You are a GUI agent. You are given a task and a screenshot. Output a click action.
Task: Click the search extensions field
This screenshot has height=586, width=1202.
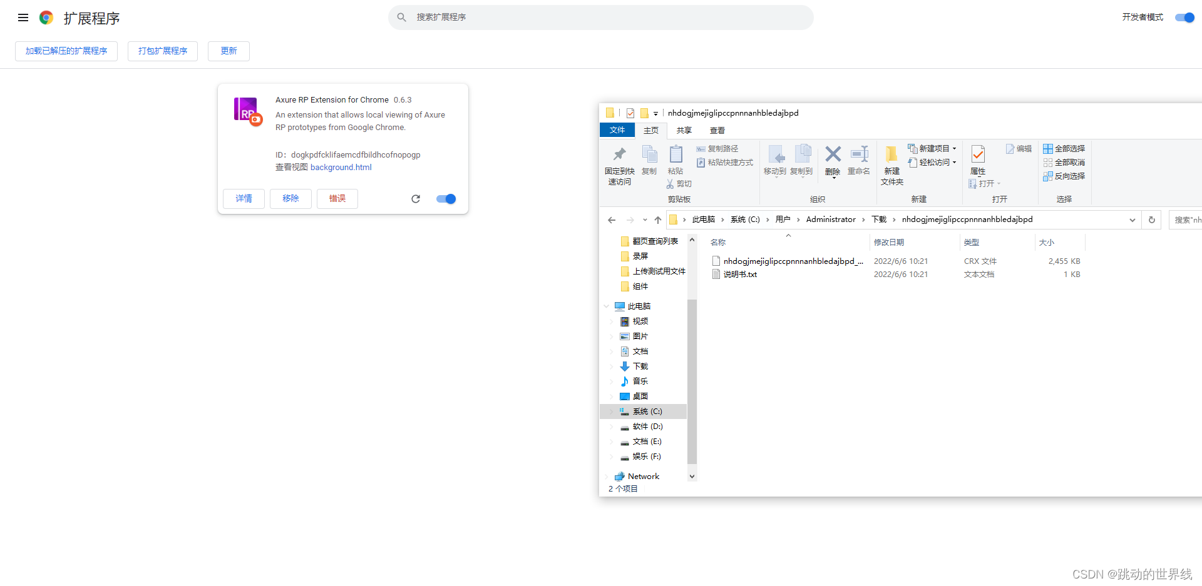coord(601,18)
